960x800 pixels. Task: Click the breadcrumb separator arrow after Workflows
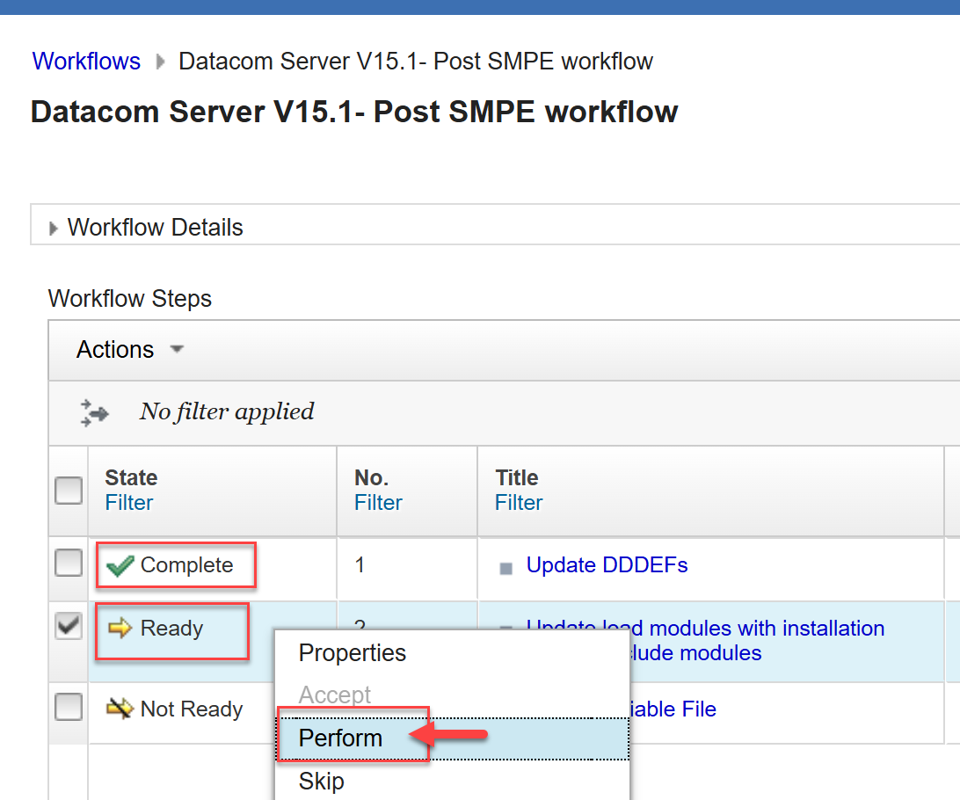160,62
